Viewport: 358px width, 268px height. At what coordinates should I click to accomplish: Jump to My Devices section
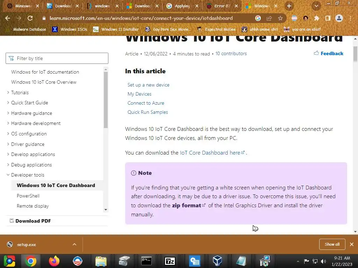click(139, 94)
